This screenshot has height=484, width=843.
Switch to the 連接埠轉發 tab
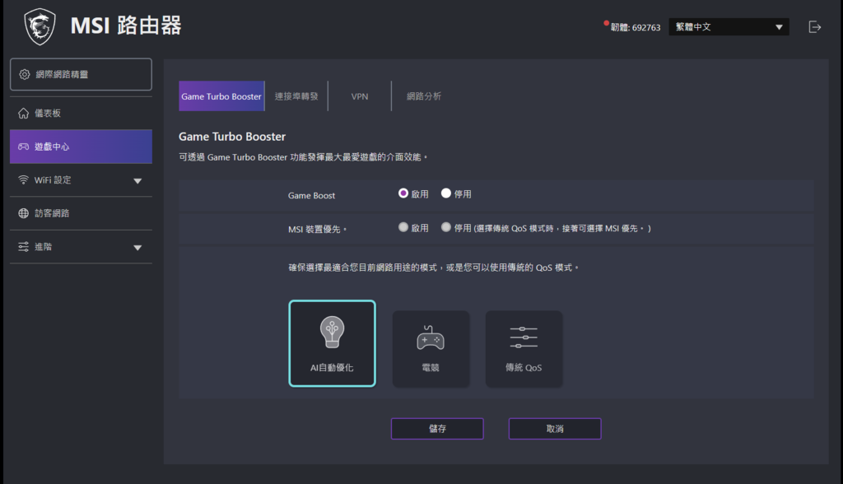pos(296,96)
